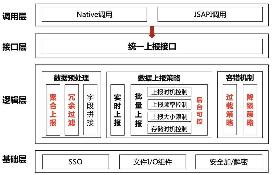Click the 'Native调用' box
Screen dimensions: 272x175
[94, 14]
